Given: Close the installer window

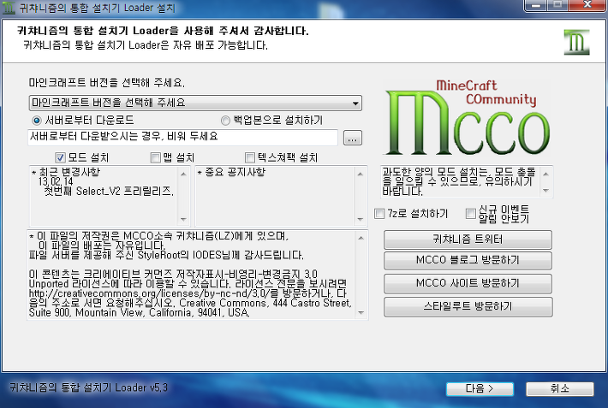Looking at the screenshot, I should (587, 5).
